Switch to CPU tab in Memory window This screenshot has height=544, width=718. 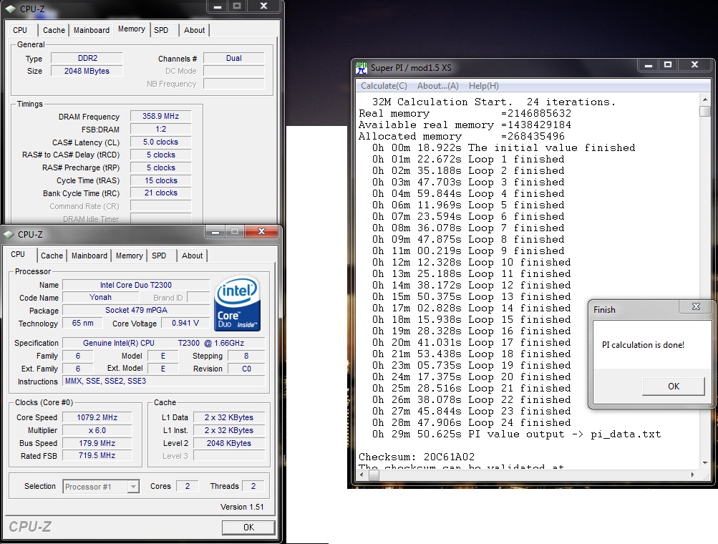20,30
